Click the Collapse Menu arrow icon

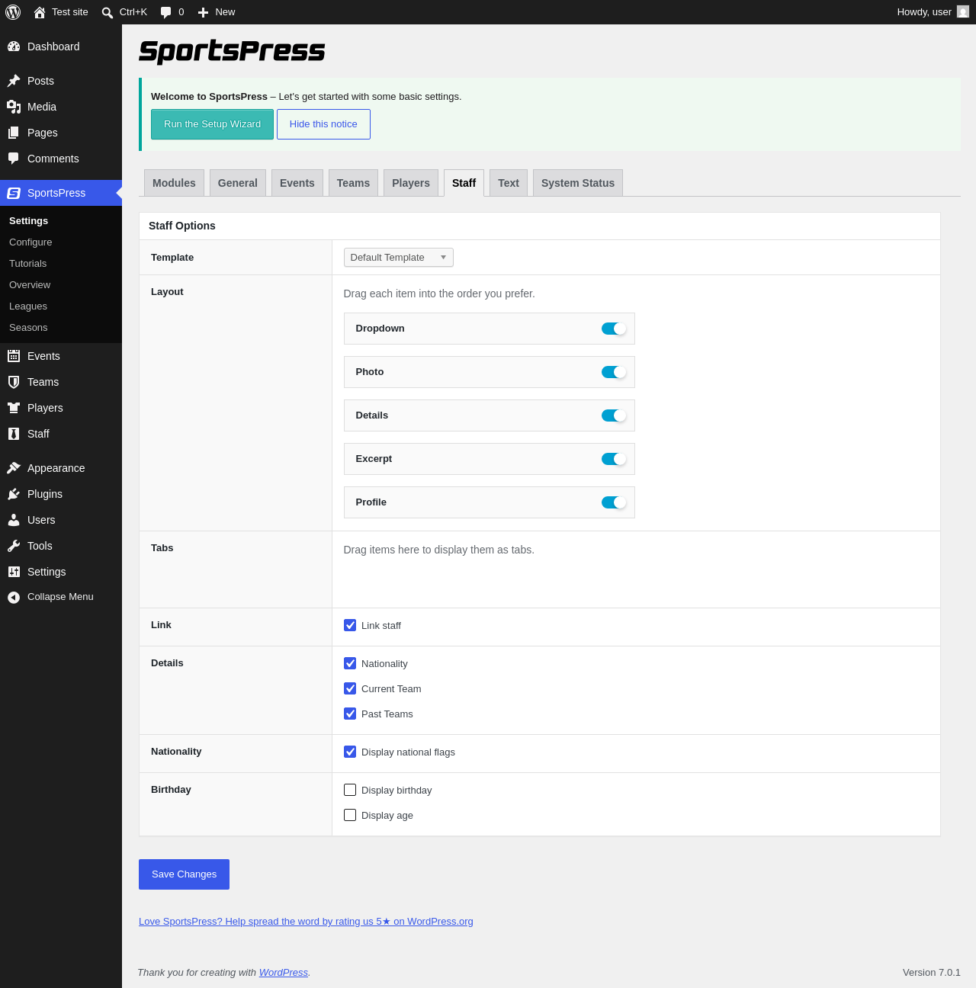click(14, 597)
